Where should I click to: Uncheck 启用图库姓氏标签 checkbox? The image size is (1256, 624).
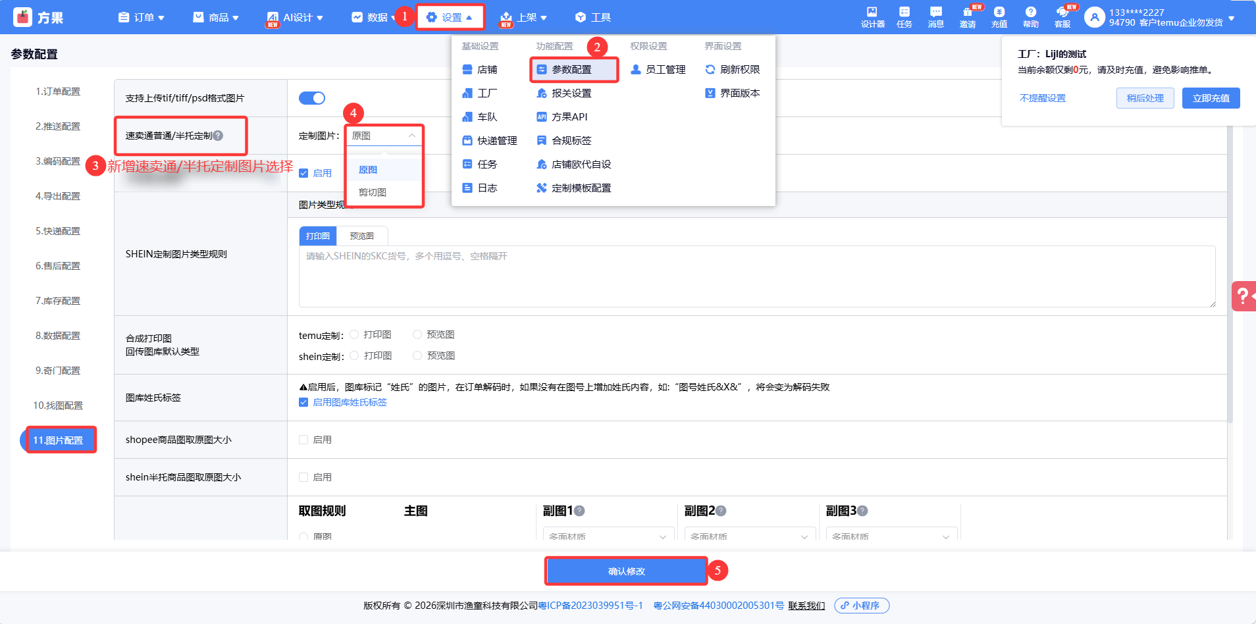303,402
